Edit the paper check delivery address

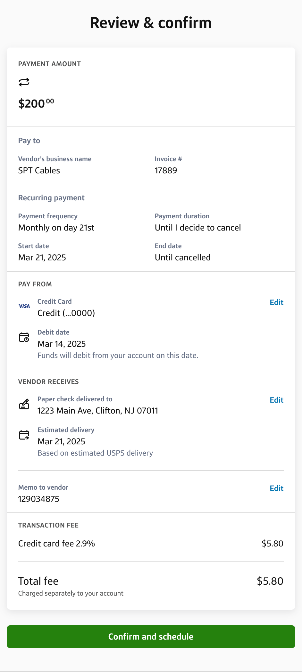click(x=276, y=400)
